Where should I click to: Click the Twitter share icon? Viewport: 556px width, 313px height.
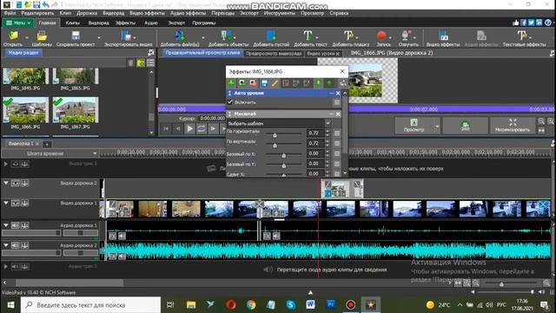pos(531,23)
